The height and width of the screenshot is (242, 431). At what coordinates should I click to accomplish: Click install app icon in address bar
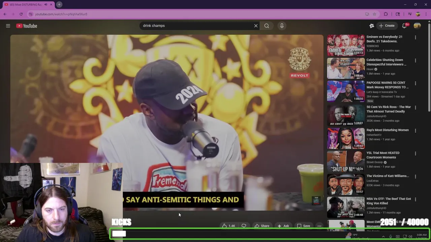tap(367, 14)
